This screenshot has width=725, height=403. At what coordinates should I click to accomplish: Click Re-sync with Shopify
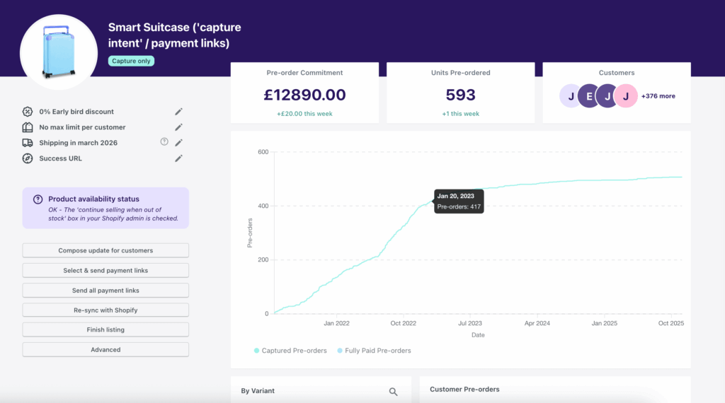coord(105,310)
